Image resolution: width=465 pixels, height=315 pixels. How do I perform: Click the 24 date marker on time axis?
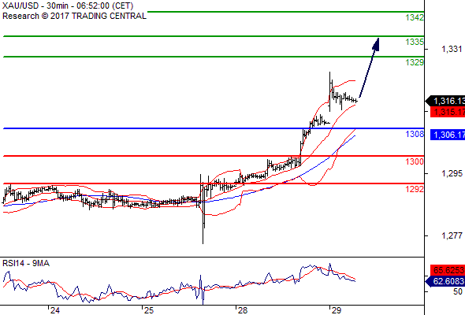pyautogui.click(x=55, y=310)
